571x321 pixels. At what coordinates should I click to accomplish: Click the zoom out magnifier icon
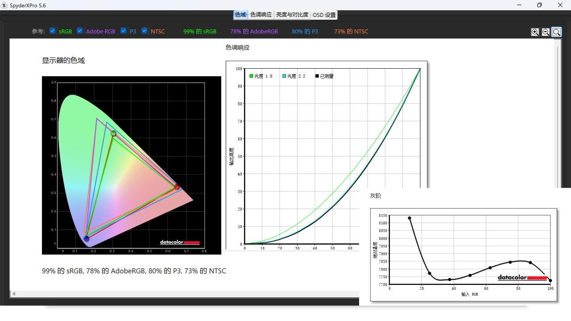[546, 32]
